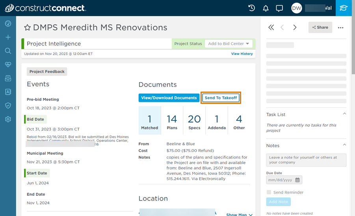Expand Show Map chevron
Image resolution: width=355 pixels, height=216 pixels.
tap(251, 215)
